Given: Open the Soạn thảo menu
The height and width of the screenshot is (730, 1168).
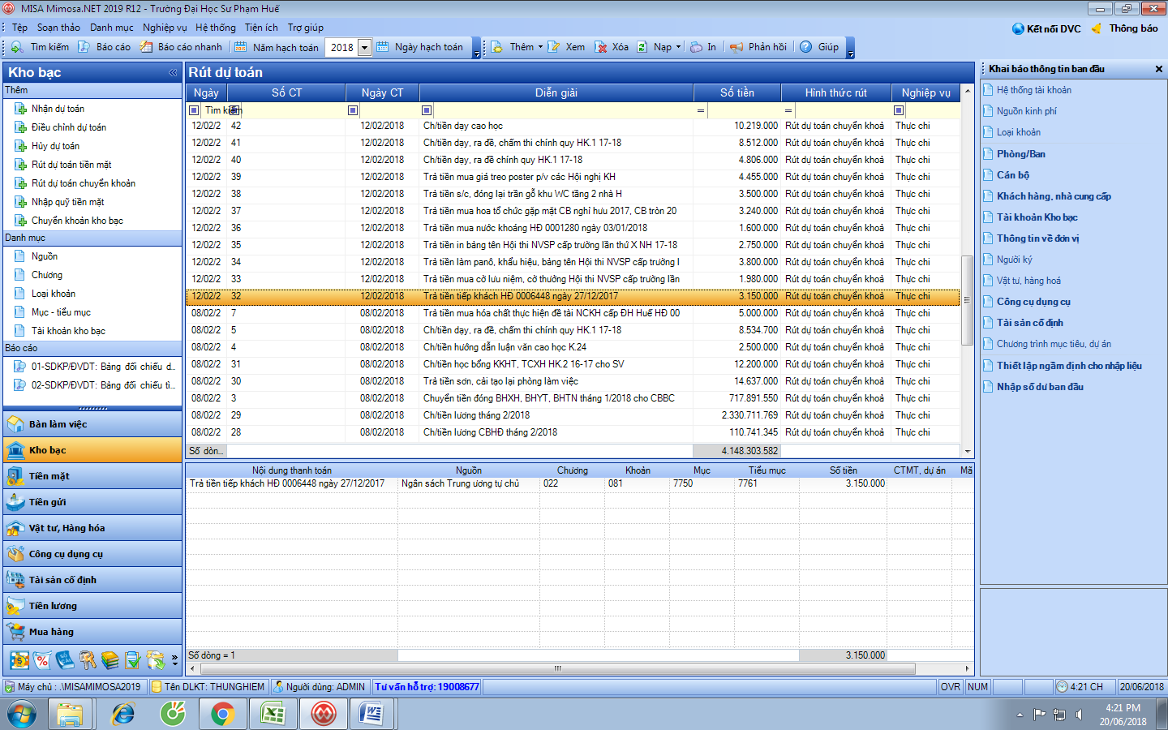Looking at the screenshot, I should 58,28.
